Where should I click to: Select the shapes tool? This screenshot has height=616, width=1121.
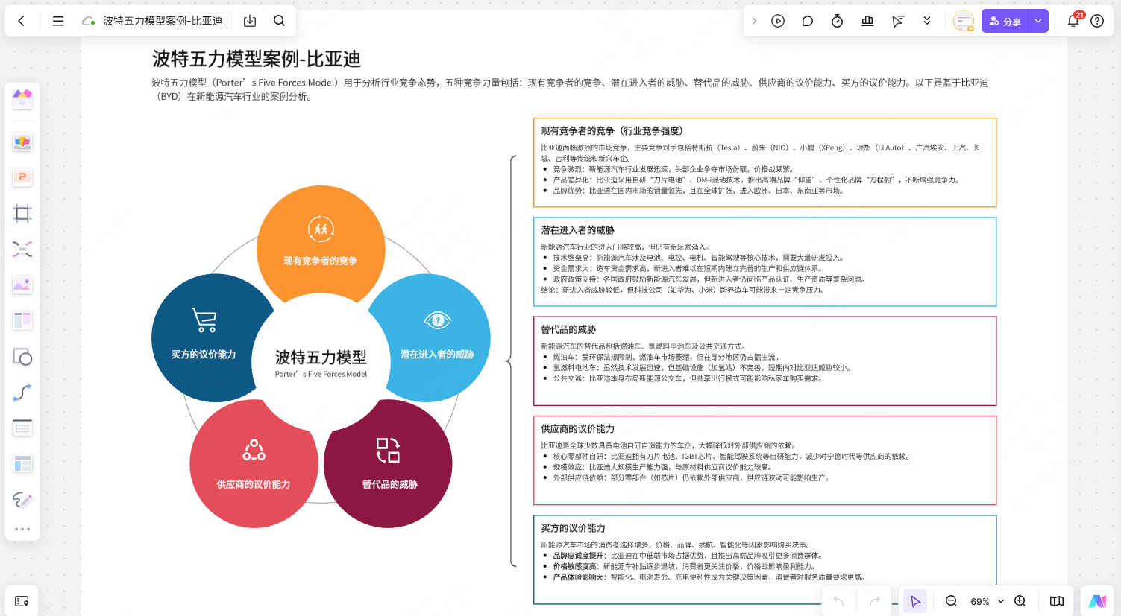(22, 357)
